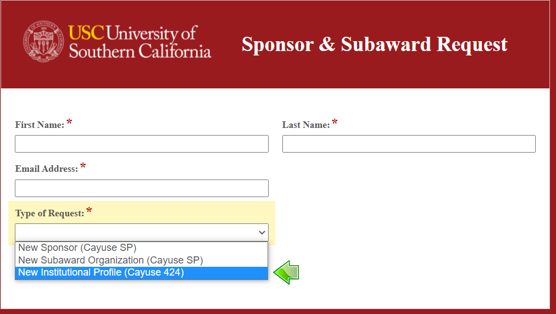Click the First Name label text
Screen dimensions: 556x314
click(40, 125)
